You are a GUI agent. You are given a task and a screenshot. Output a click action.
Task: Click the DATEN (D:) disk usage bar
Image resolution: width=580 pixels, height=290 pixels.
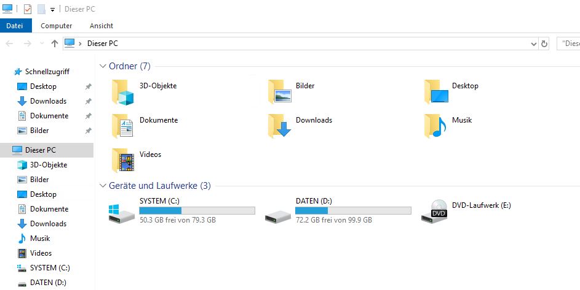pos(353,211)
